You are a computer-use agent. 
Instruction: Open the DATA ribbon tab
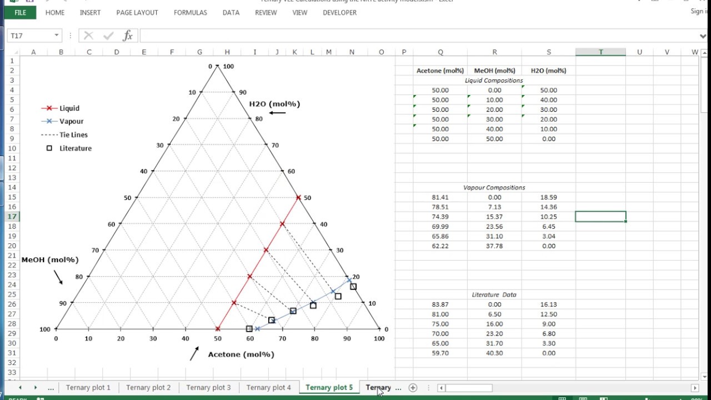point(231,12)
